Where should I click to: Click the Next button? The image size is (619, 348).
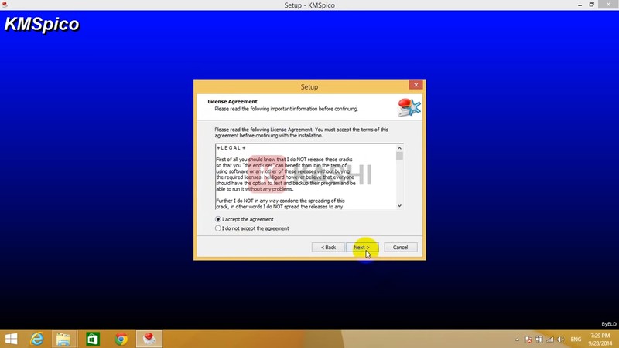click(x=362, y=247)
